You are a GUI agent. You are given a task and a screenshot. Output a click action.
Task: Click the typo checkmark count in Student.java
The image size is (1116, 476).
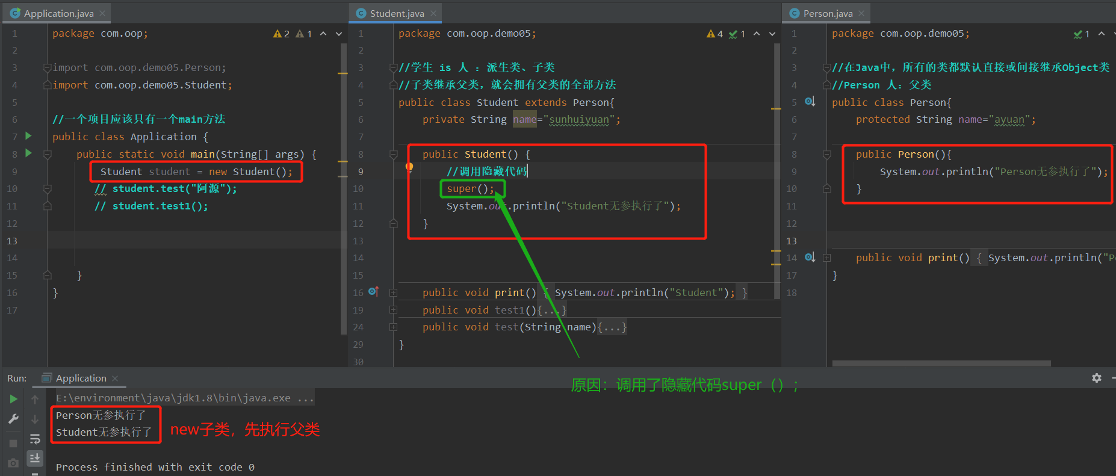[737, 34]
